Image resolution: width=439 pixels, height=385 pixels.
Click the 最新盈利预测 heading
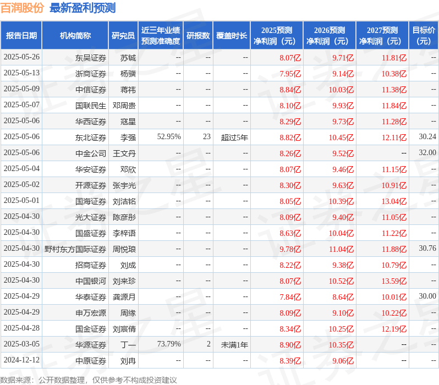pyautogui.click(x=83, y=8)
